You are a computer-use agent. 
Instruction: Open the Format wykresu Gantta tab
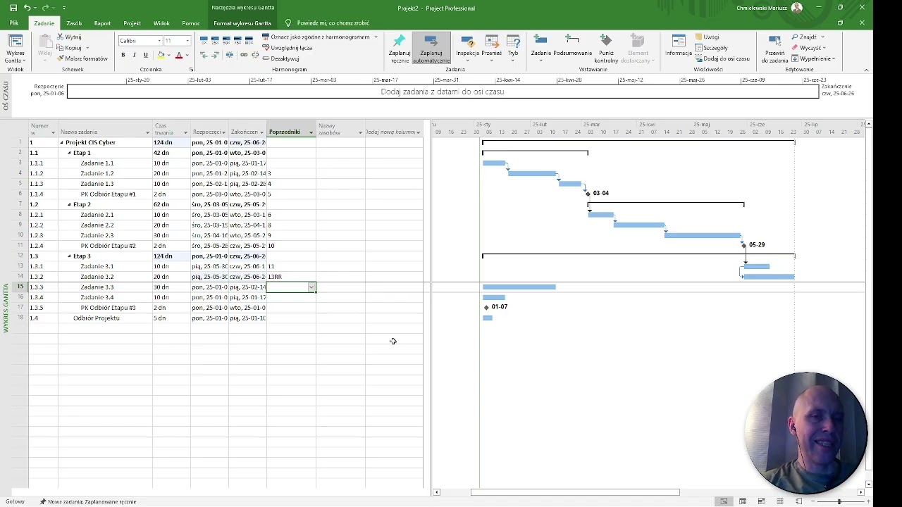(242, 23)
